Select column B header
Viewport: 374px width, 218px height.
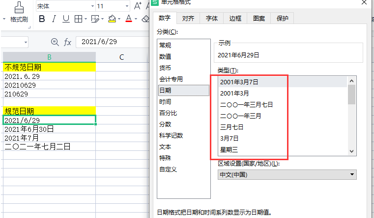click(49, 57)
